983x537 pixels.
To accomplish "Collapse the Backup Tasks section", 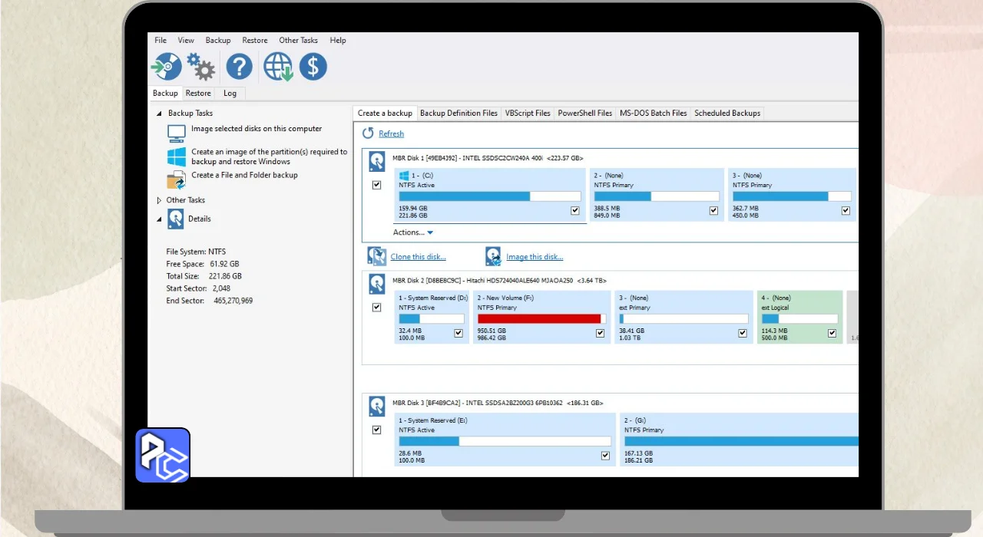I will coord(160,114).
